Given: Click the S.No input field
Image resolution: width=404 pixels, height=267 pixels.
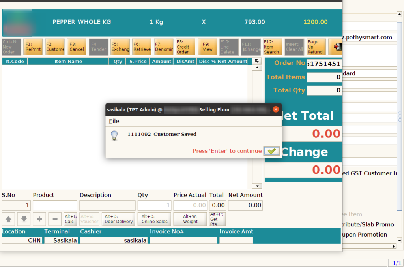Looking at the screenshot, I should 16,205.
